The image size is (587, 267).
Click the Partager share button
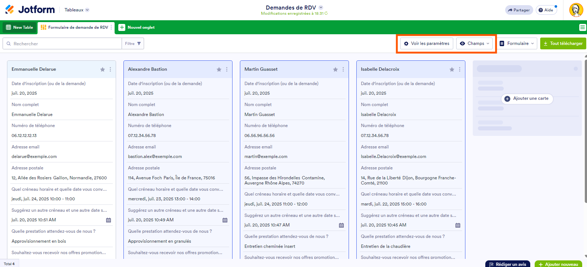coord(519,10)
